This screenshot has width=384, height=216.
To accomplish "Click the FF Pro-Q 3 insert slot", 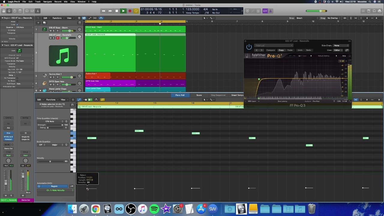I will 8,137.
